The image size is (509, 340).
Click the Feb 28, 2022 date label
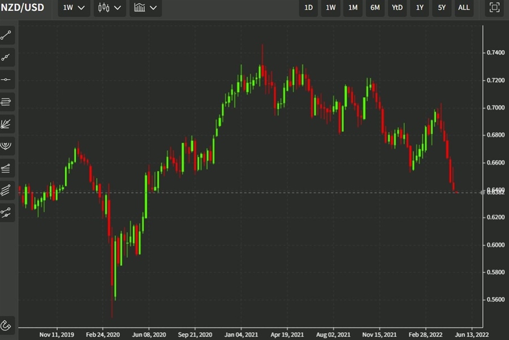point(425,334)
